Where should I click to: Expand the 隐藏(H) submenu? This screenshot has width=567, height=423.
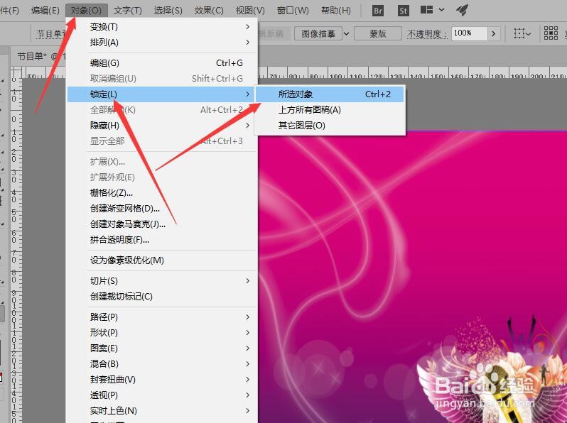pyautogui.click(x=161, y=126)
